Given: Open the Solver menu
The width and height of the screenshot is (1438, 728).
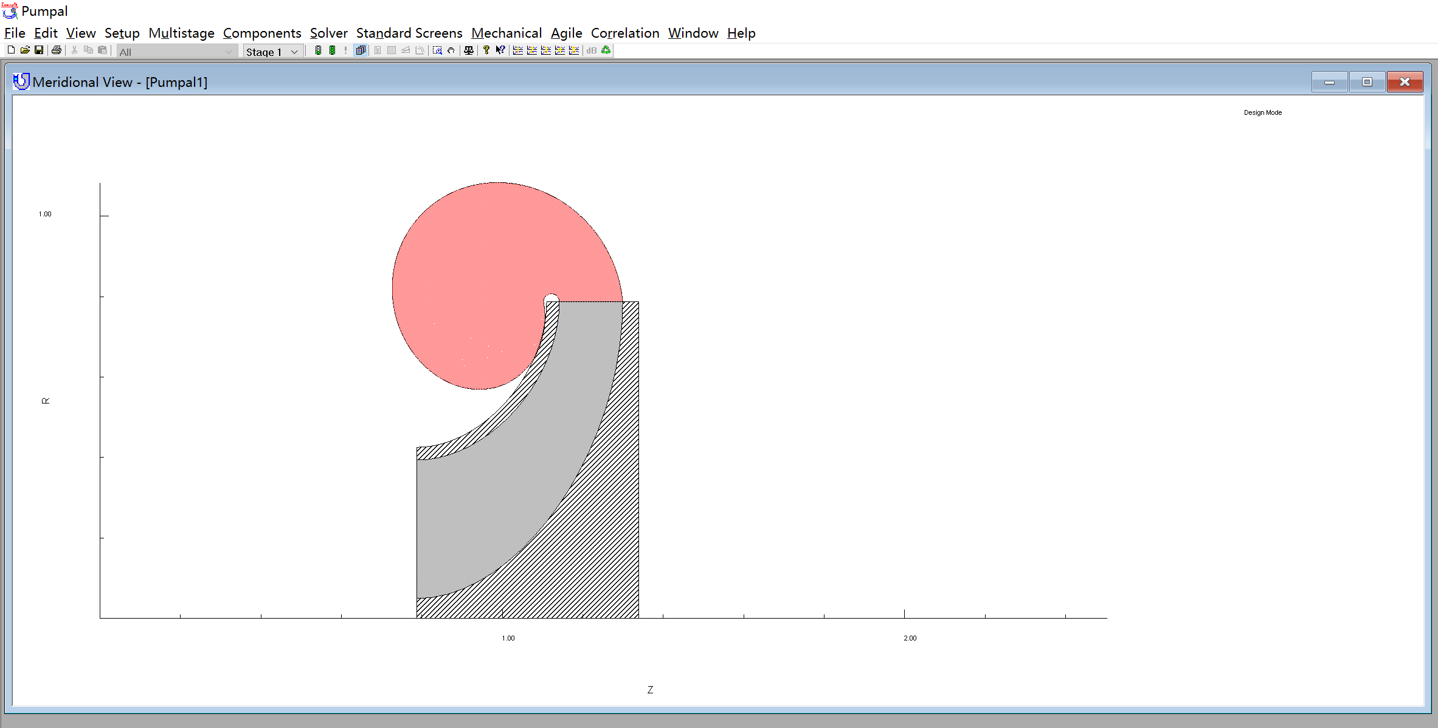Looking at the screenshot, I should pyautogui.click(x=328, y=33).
